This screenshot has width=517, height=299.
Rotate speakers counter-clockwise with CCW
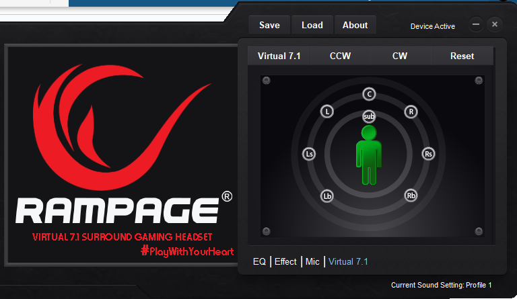click(340, 56)
